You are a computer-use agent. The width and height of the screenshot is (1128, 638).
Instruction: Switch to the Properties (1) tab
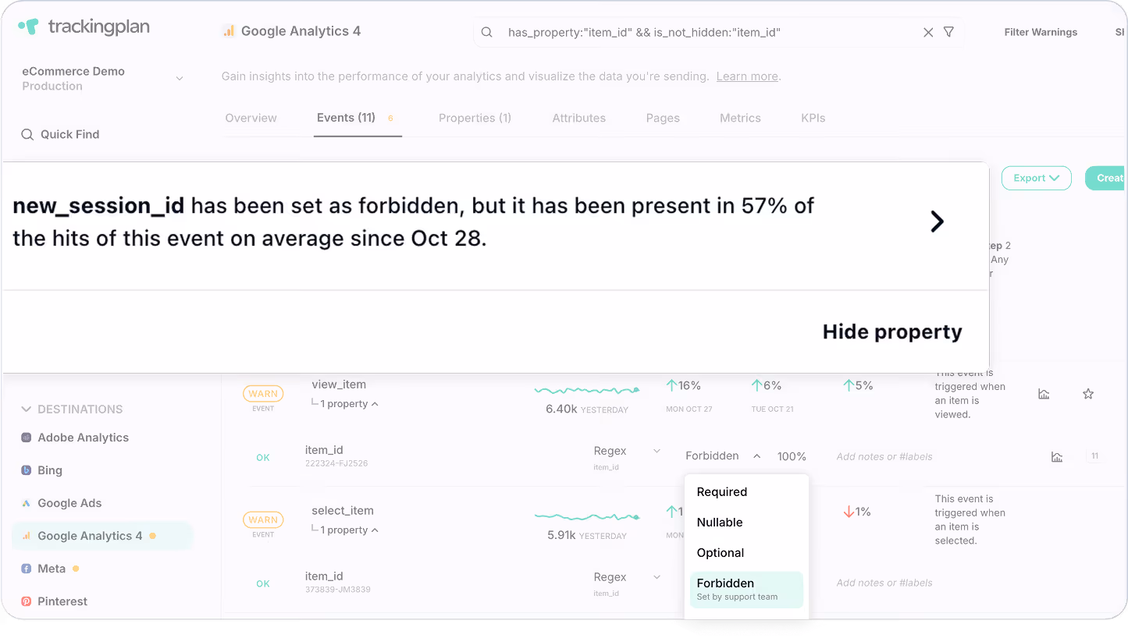(475, 118)
